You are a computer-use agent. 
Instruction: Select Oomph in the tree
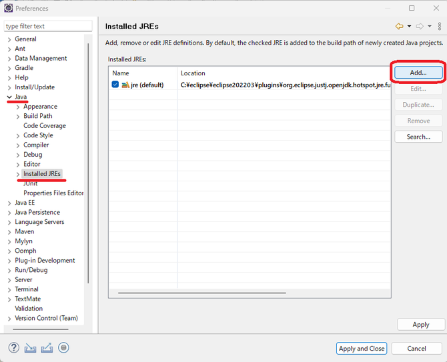(25, 251)
